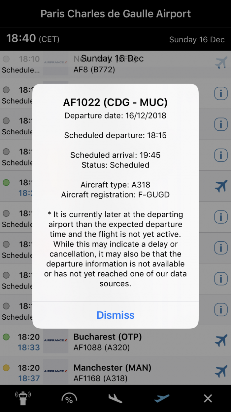Tap airplane icon for Manchester AF1168 flight
The image size is (231, 412).
click(221, 371)
